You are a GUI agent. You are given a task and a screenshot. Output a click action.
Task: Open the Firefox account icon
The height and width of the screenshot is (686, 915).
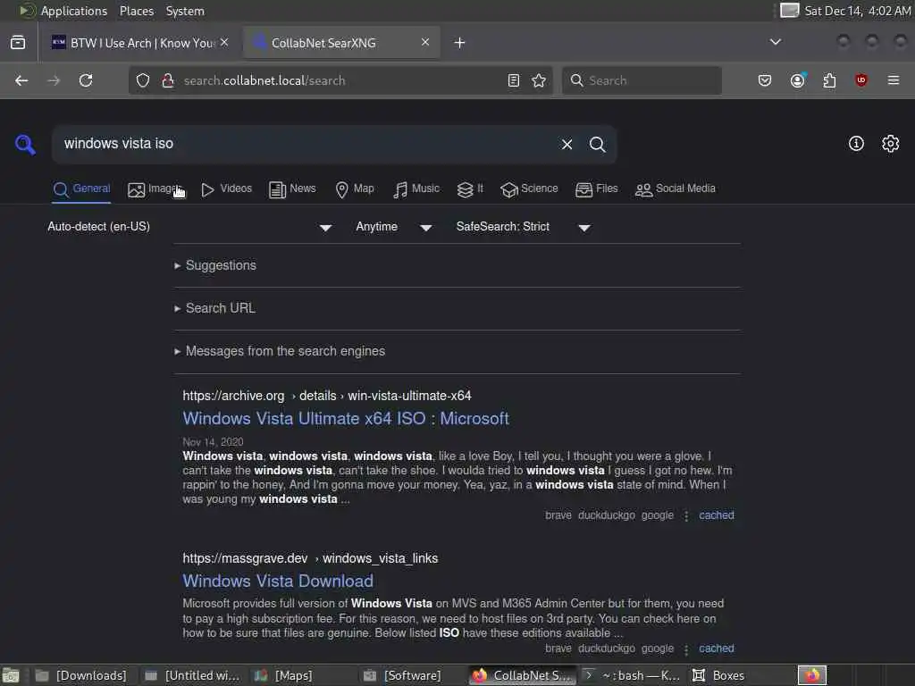click(798, 80)
